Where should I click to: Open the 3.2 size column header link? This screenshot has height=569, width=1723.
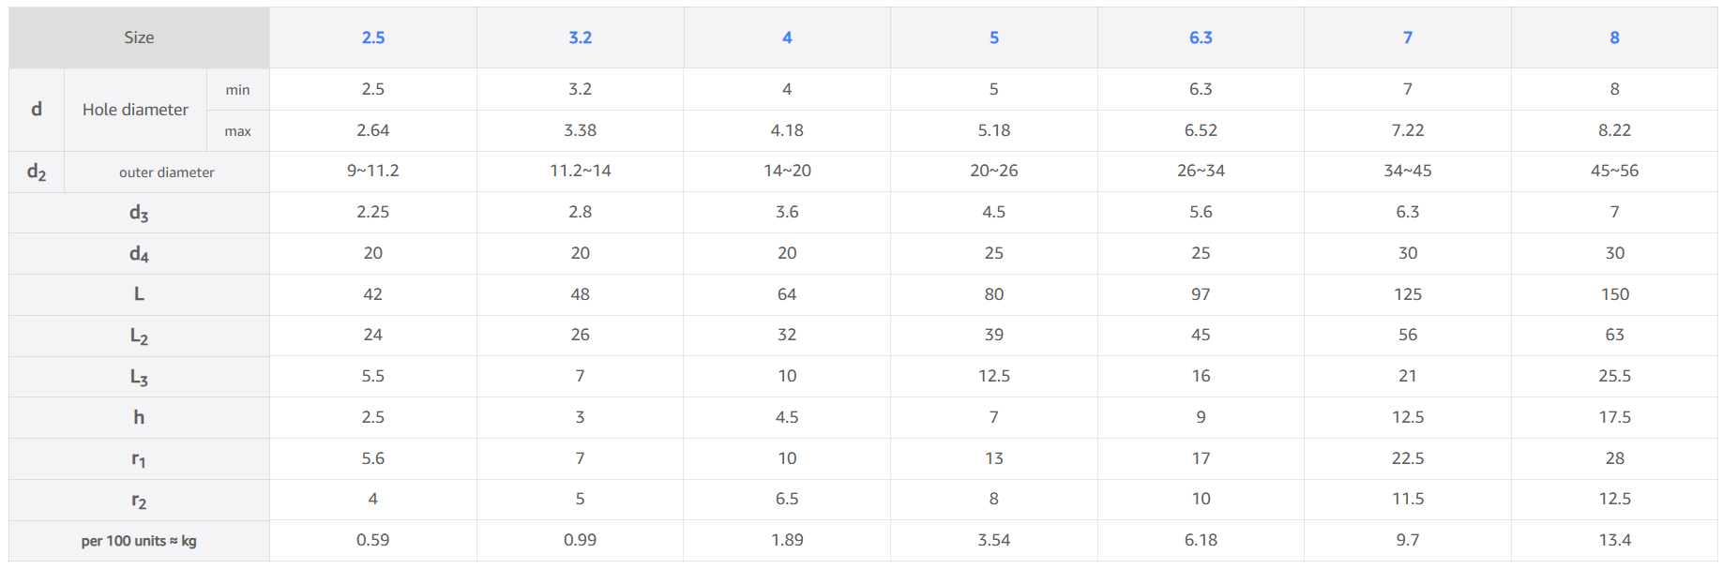pos(580,37)
